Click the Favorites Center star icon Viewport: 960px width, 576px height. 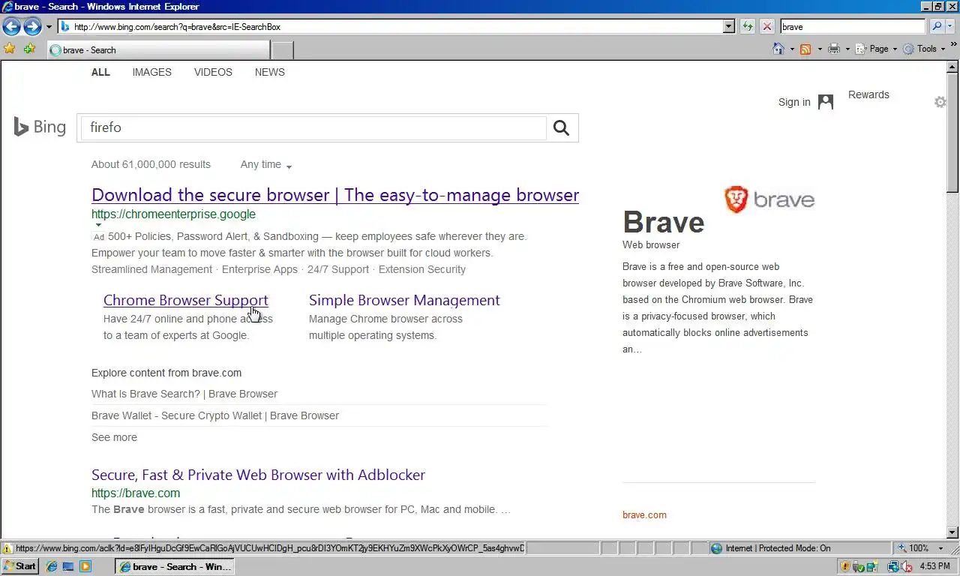[x=10, y=49]
